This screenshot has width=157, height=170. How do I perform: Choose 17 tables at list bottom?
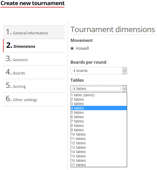pos(79,165)
